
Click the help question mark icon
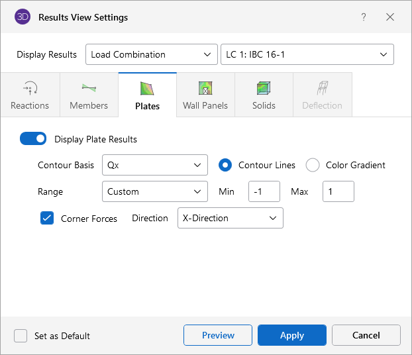coord(364,17)
